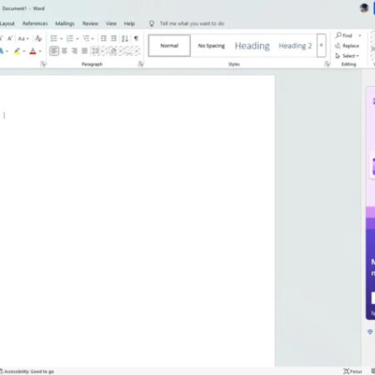Open the Select dropdown in Editing
The image size is (375, 375).
(x=347, y=56)
